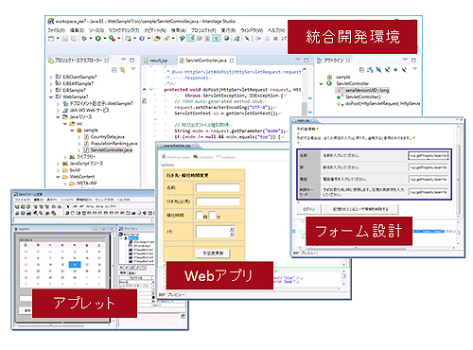
Task: Expand the EJBClientSample7 project node
Action: [51, 77]
